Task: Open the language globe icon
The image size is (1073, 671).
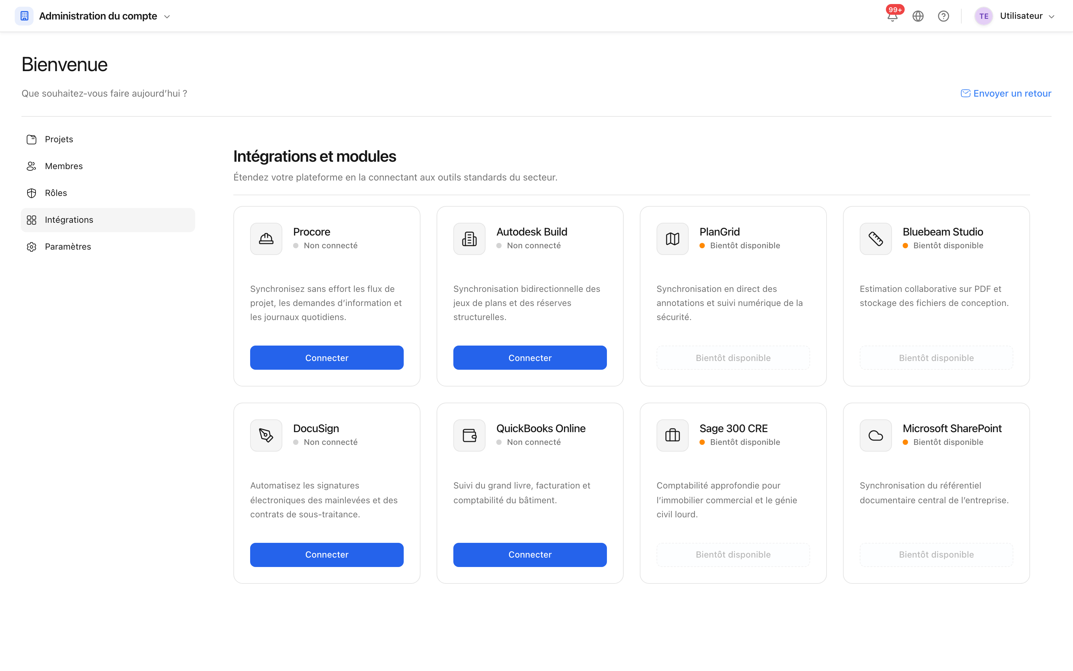Action: 918,16
